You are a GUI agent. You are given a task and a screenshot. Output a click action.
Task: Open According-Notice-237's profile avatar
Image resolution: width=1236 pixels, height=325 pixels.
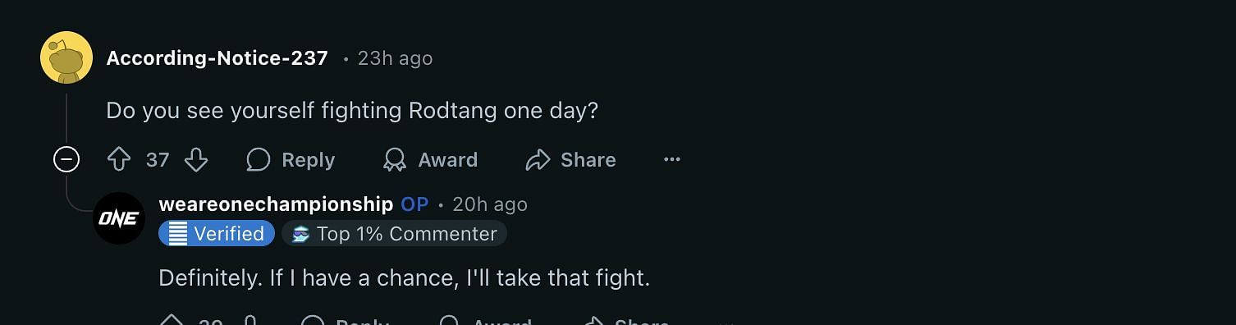point(66,57)
